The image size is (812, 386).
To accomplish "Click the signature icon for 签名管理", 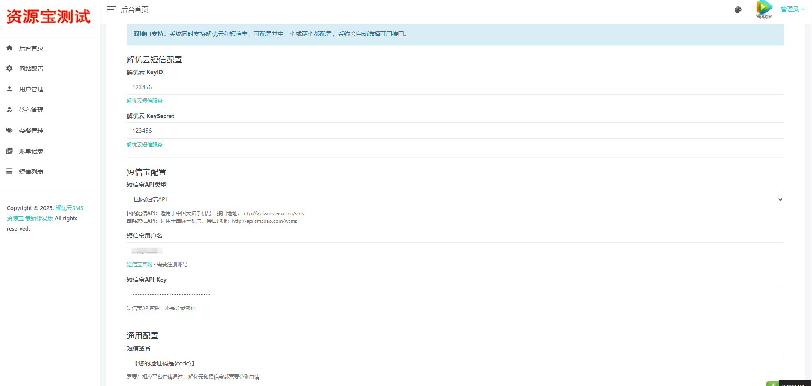I will pyautogui.click(x=9, y=109).
